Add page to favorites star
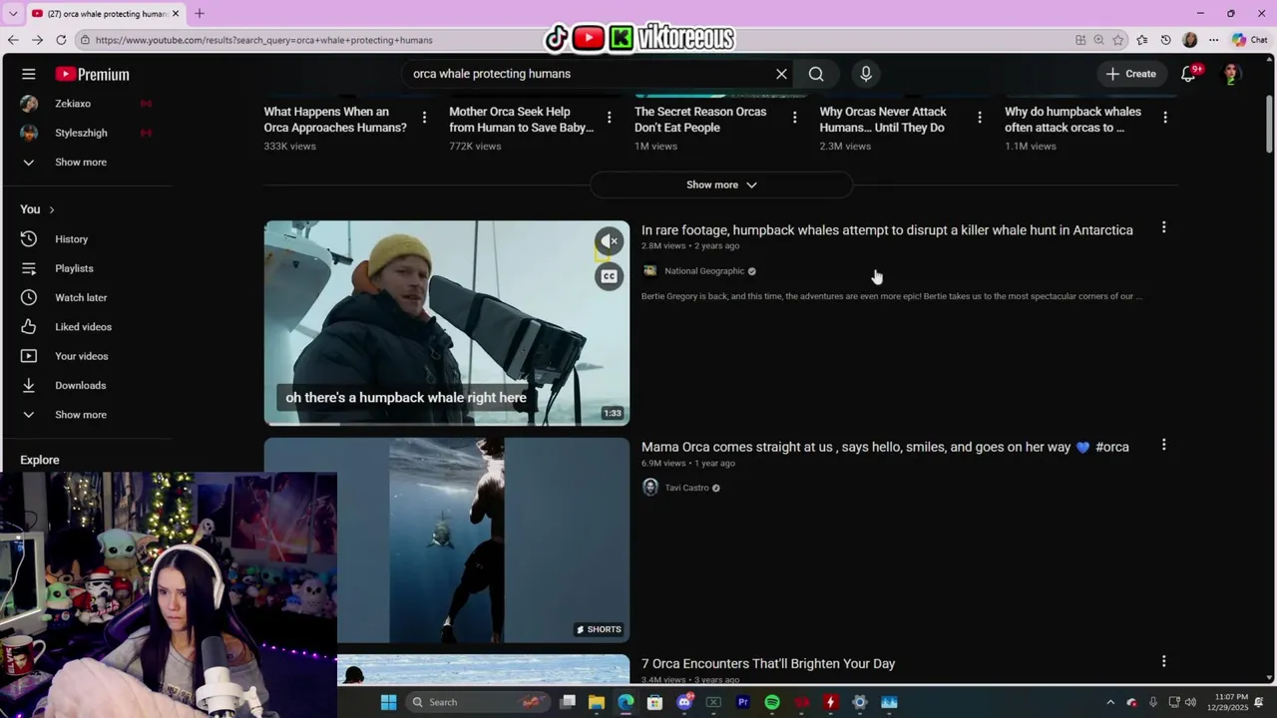The image size is (1277, 718). [1119, 40]
